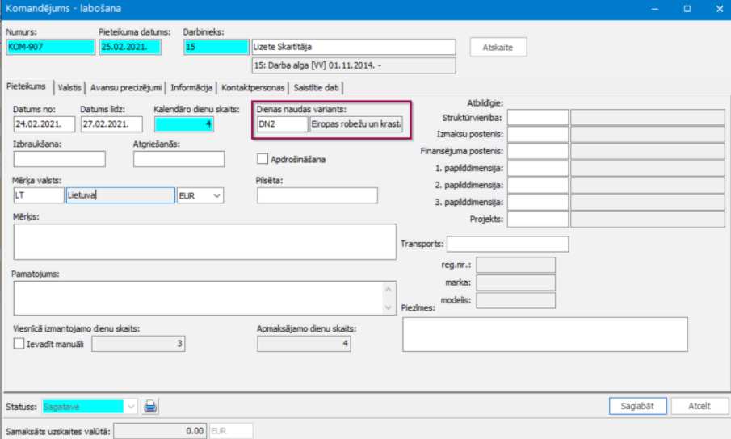Minimize the Komandējums window
This screenshot has height=439, width=731.
pos(654,9)
